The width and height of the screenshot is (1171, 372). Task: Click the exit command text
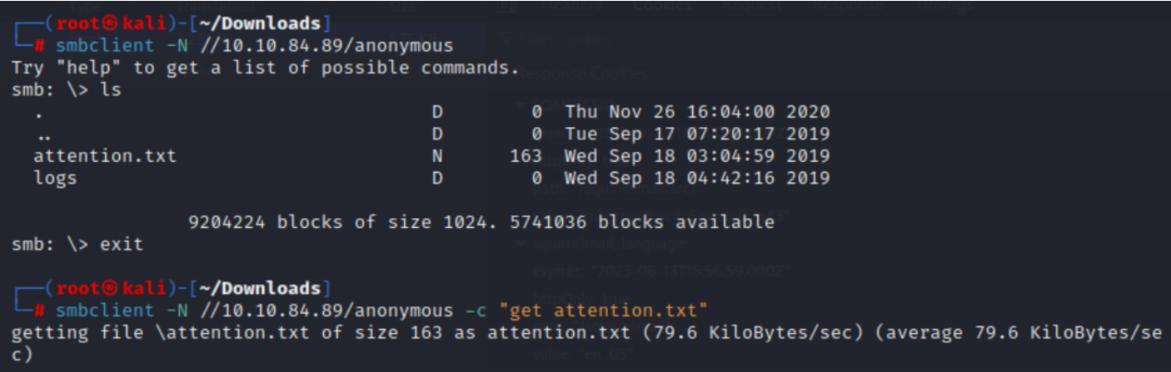[x=121, y=244]
